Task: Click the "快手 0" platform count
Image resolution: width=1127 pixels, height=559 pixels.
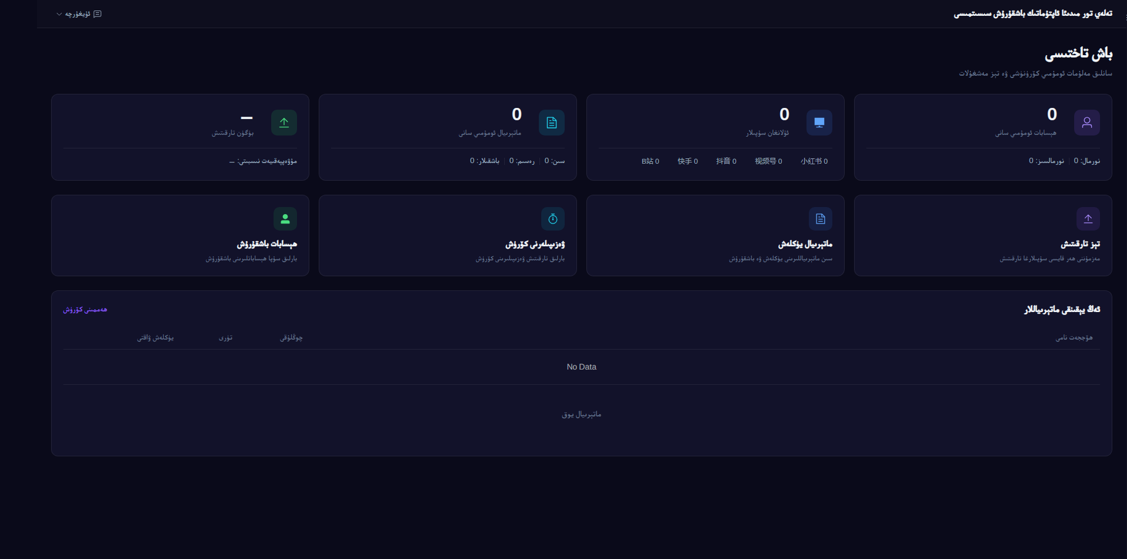Action: click(x=688, y=161)
